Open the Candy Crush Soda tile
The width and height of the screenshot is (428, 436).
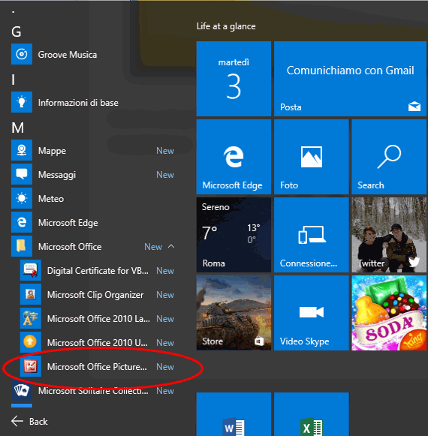coord(389,313)
